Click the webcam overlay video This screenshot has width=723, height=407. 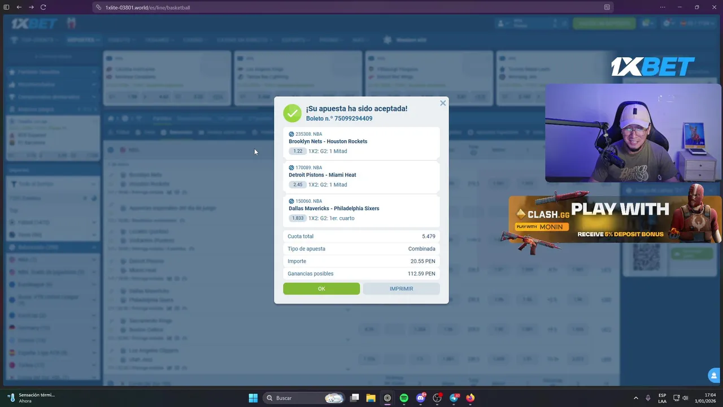click(x=633, y=133)
